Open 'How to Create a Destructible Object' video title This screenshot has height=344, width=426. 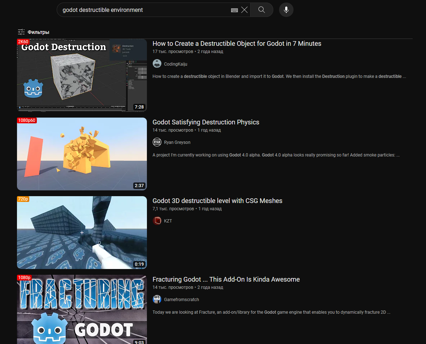click(x=237, y=44)
